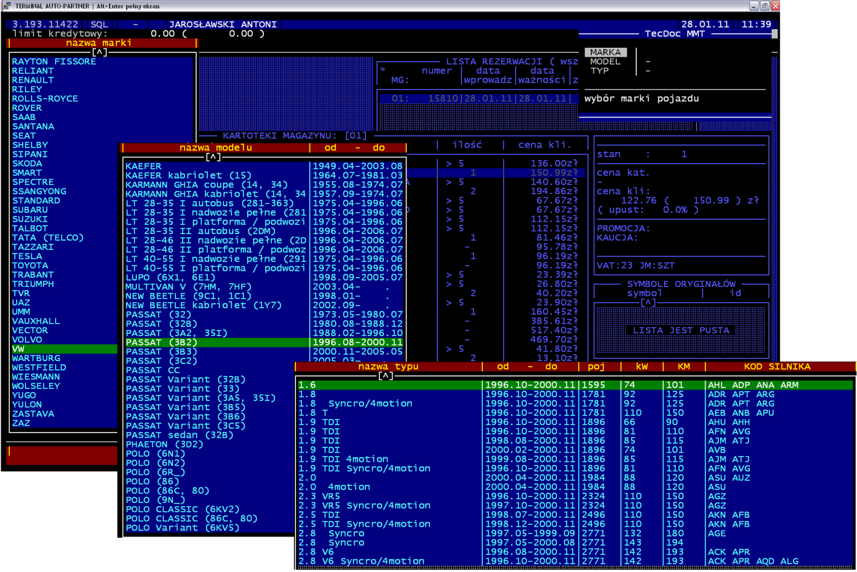
Task: Select highlighted PASSAT (3B2) model row
Action: 264,342
